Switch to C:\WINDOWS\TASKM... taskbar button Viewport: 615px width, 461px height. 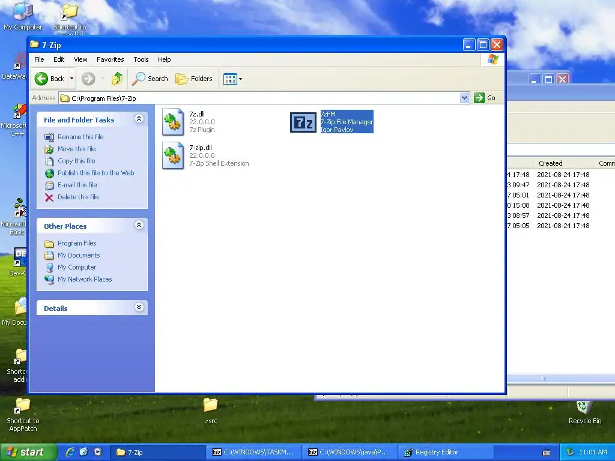click(254, 453)
